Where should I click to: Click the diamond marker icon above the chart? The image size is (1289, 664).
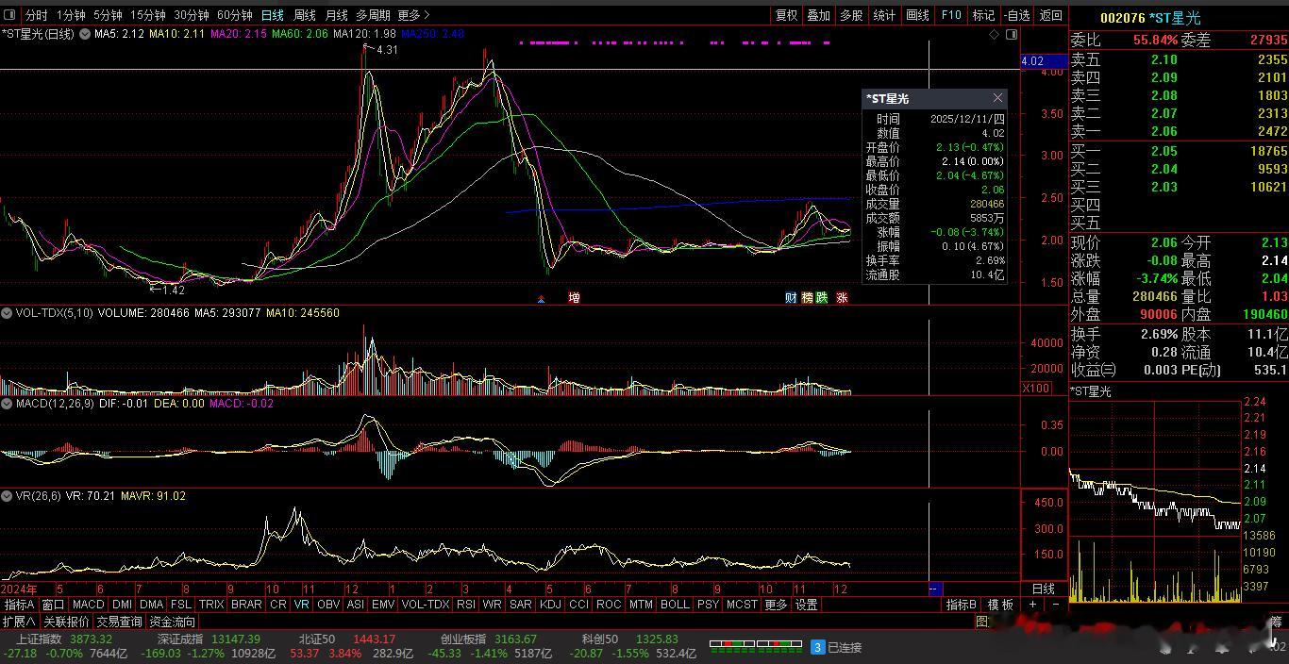(994, 34)
